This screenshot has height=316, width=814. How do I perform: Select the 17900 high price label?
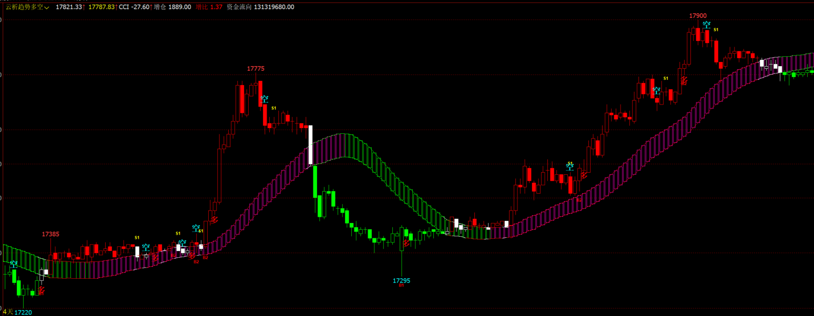tap(698, 16)
